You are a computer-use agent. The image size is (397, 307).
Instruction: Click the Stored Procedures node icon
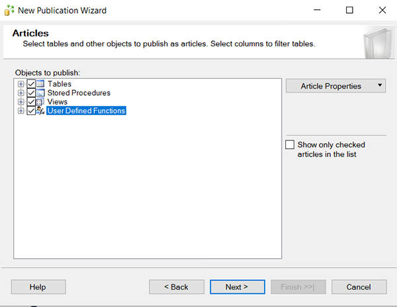[40, 93]
